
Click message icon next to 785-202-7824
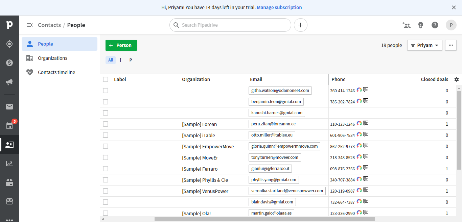click(x=366, y=101)
